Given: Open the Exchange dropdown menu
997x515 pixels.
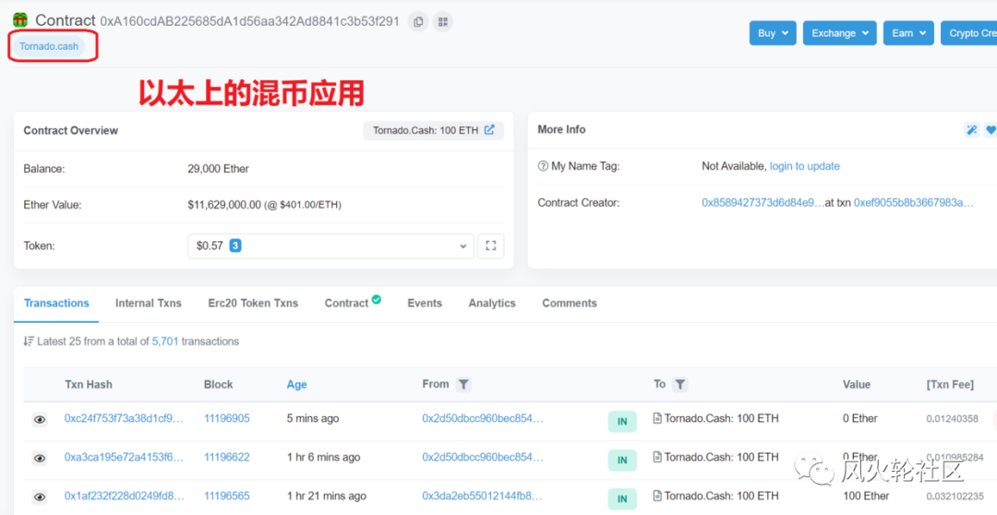Looking at the screenshot, I should 839,33.
